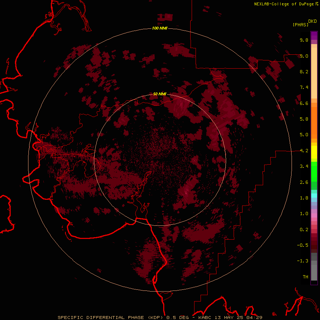The image size is (320, 320).
Task: Click the cyan segment of the color bar
Action: click(x=314, y=196)
